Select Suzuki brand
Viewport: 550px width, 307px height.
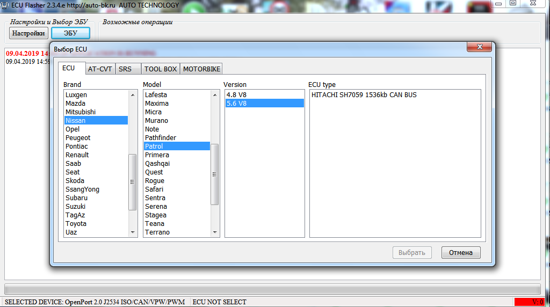96,207
